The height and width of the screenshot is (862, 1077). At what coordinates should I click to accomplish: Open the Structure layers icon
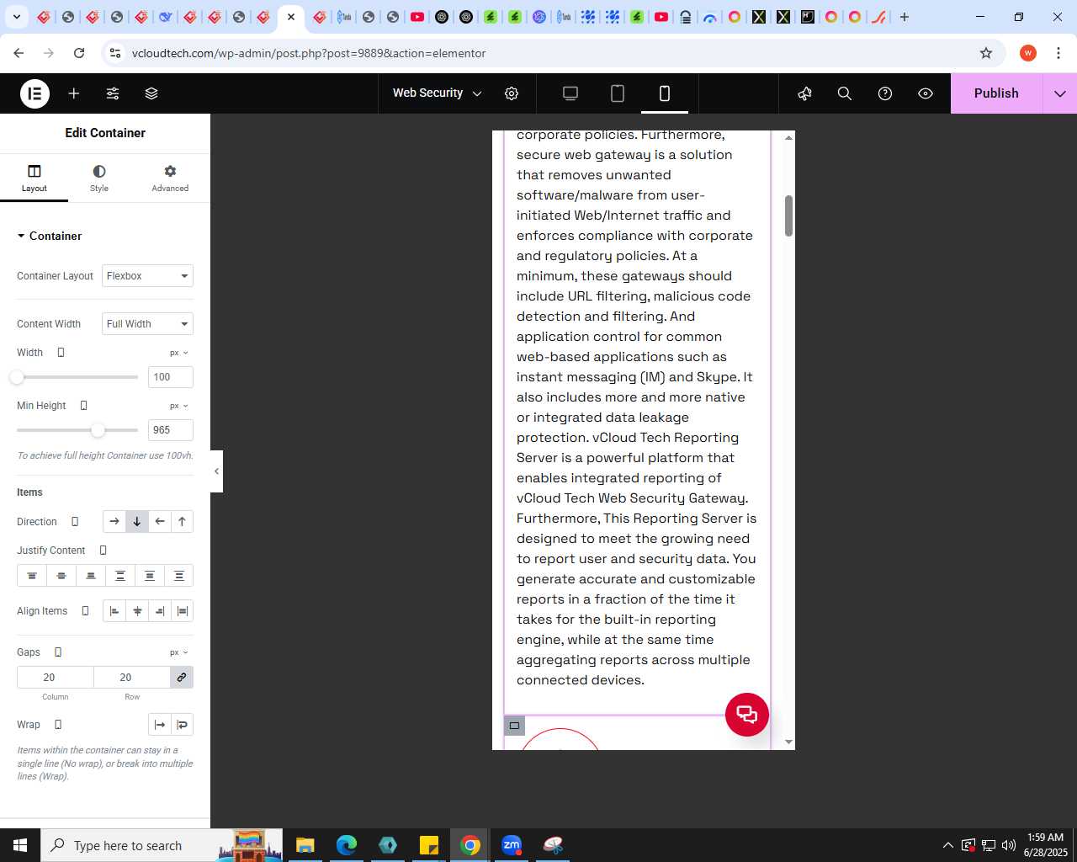(151, 93)
